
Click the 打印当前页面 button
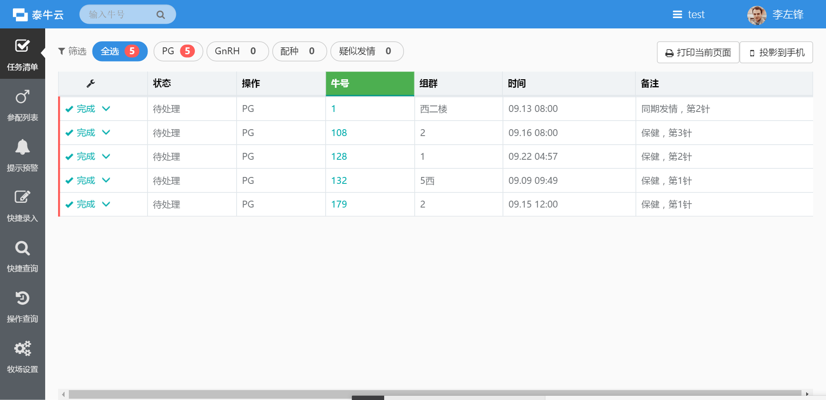[x=698, y=53]
